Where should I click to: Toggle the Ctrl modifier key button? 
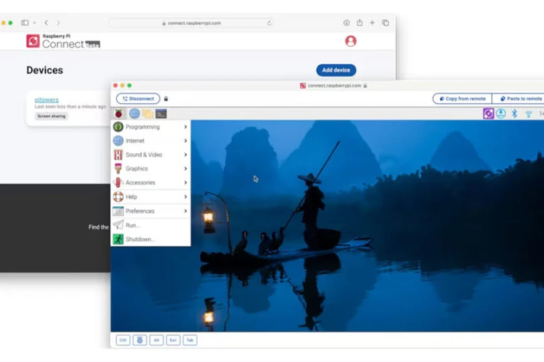[123, 340]
